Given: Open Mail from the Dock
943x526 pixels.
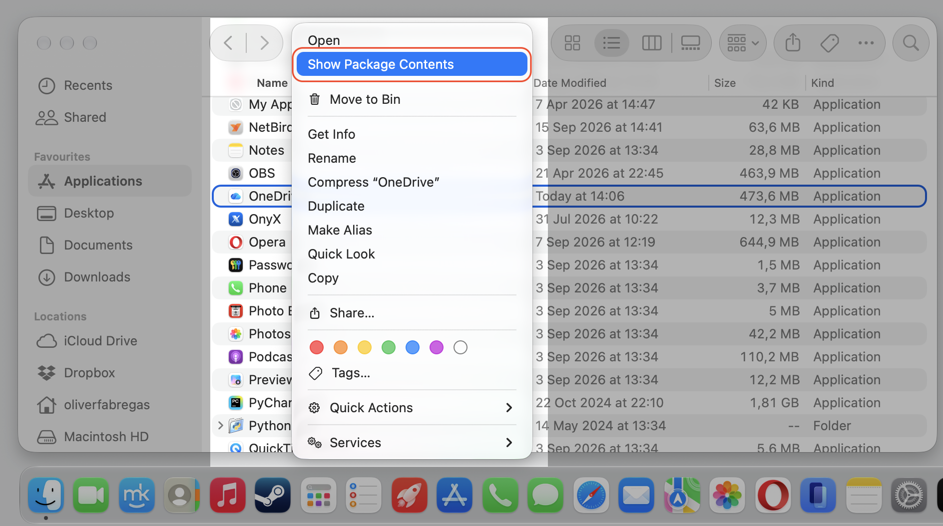Looking at the screenshot, I should (636, 495).
